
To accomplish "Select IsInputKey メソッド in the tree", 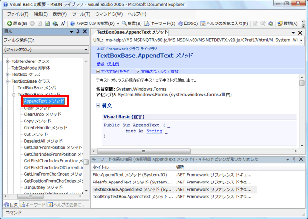I will click(43, 187).
